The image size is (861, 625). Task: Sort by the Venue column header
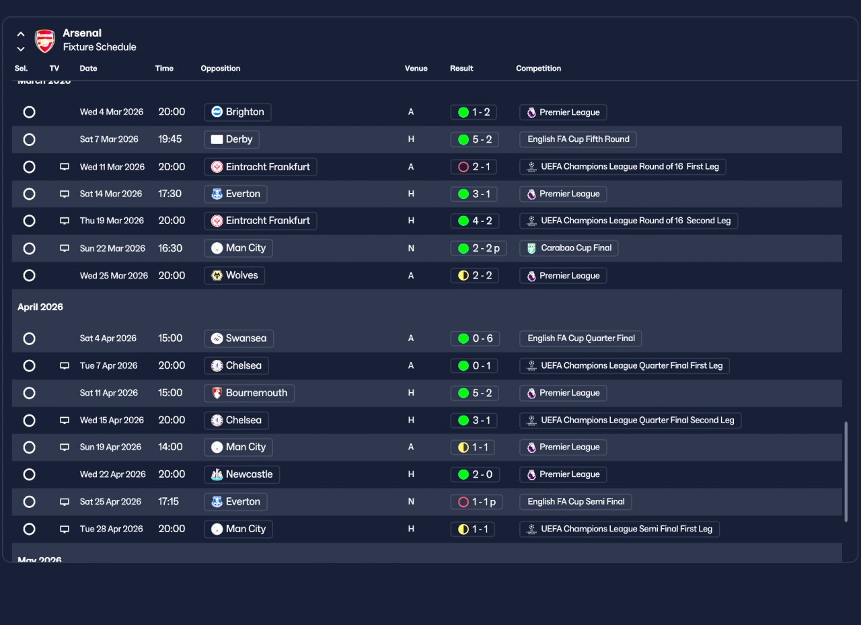(416, 69)
